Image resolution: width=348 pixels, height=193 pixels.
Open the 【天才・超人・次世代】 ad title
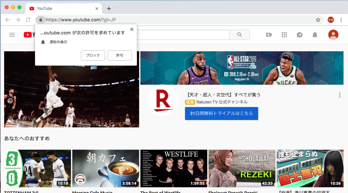[x=223, y=95]
